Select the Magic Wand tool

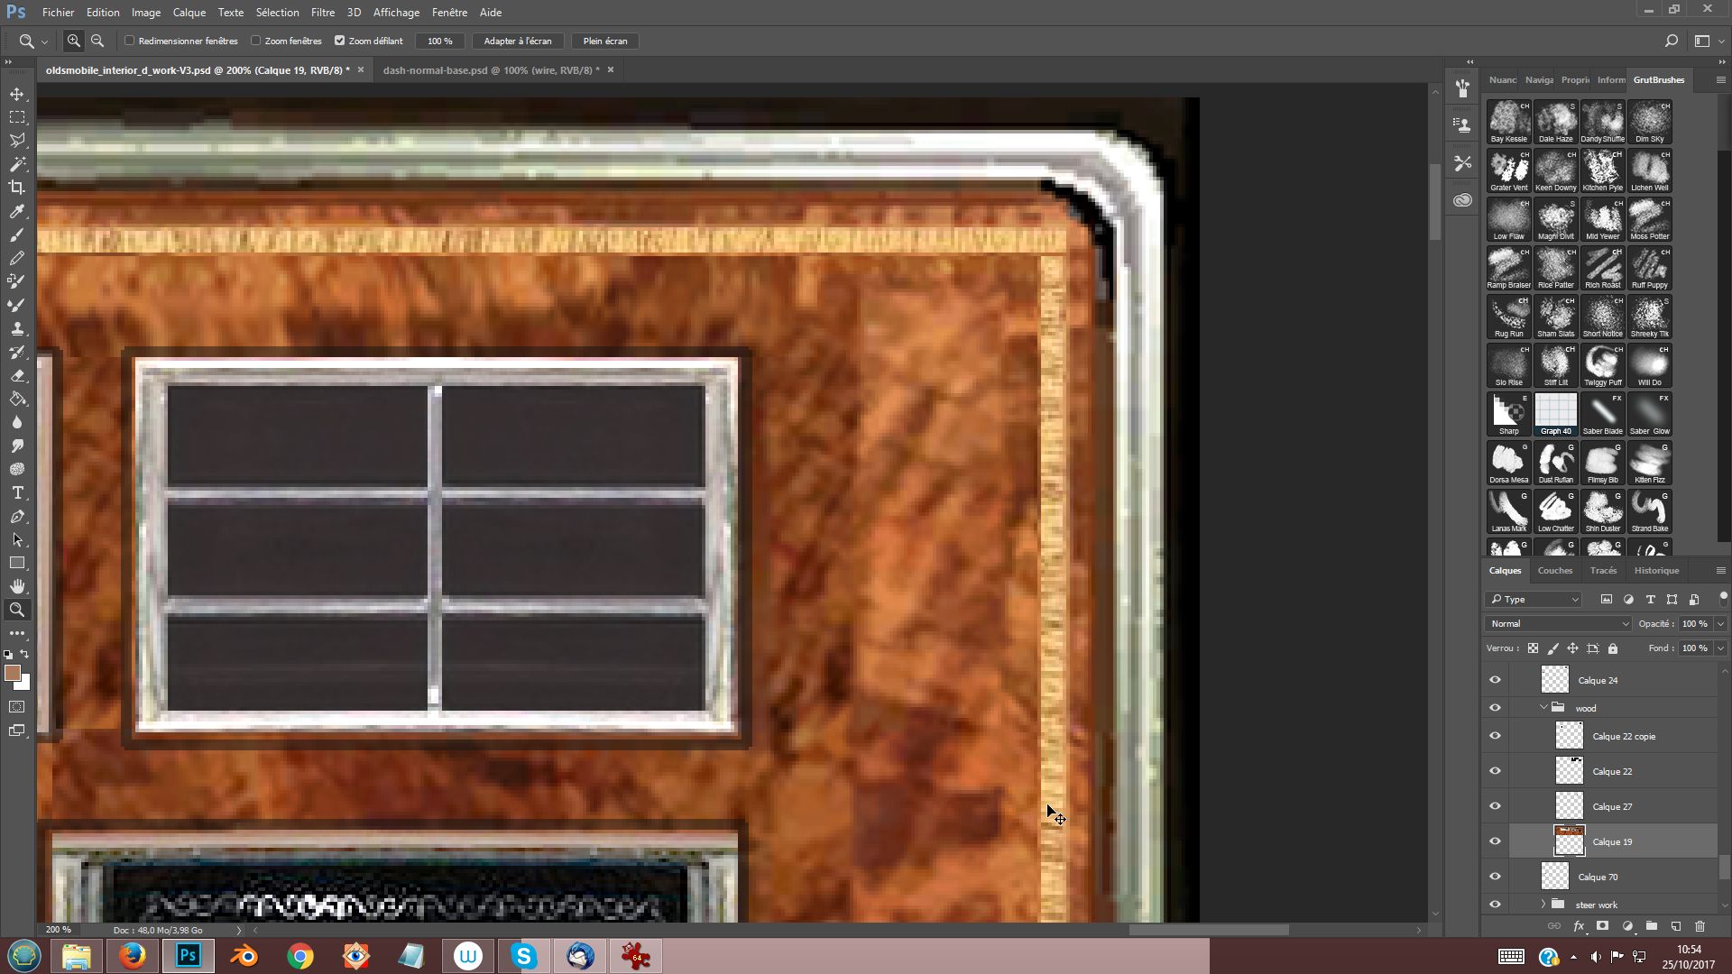coord(17,164)
